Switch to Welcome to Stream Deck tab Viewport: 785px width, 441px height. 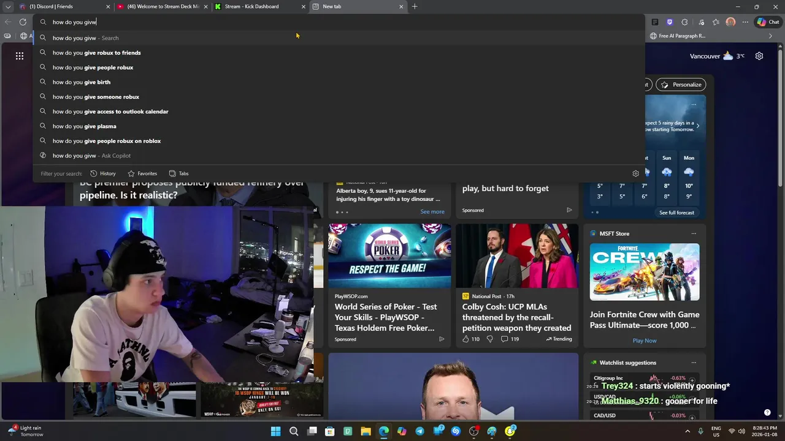[x=163, y=7]
